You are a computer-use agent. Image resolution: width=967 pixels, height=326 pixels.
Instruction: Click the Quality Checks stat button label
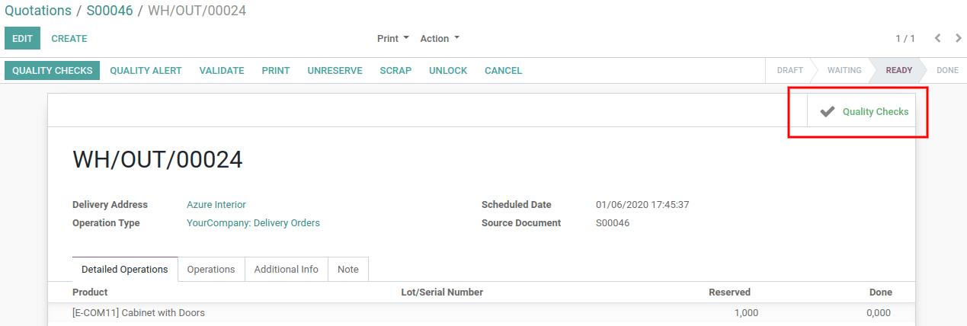coord(876,111)
